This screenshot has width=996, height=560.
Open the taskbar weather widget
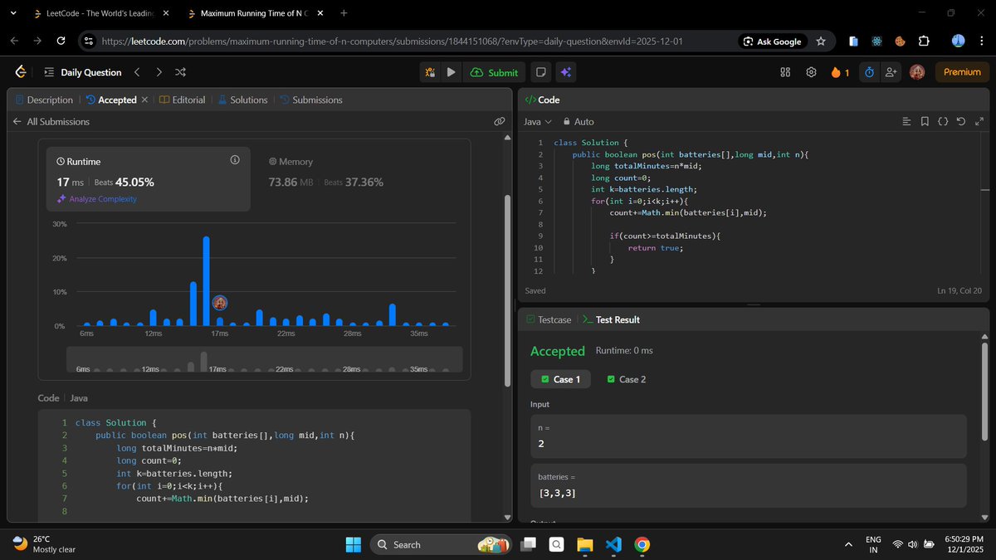(x=46, y=544)
